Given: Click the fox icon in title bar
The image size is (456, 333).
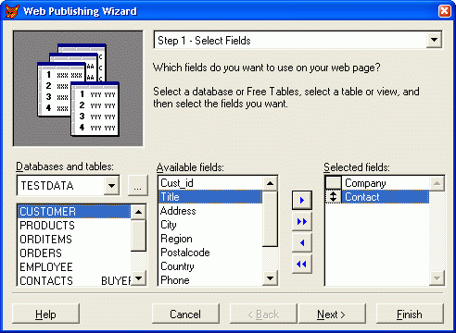Looking at the screenshot, I should [x=12, y=11].
